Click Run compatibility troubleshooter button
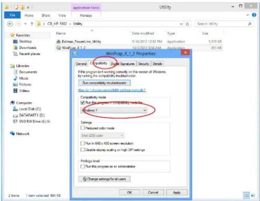Viewport: 260px width, 201px height. click(104, 83)
